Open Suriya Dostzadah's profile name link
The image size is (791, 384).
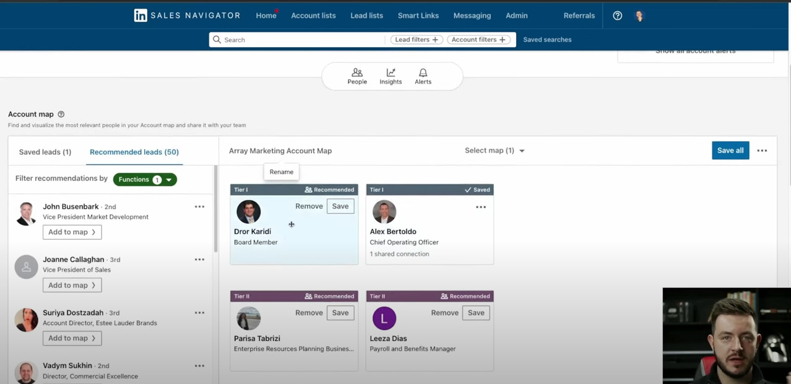pos(74,313)
